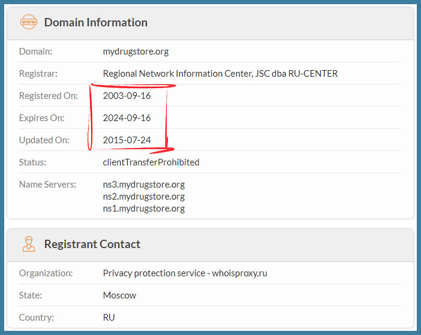
Task: Click the Organization label
Action: 46,273
